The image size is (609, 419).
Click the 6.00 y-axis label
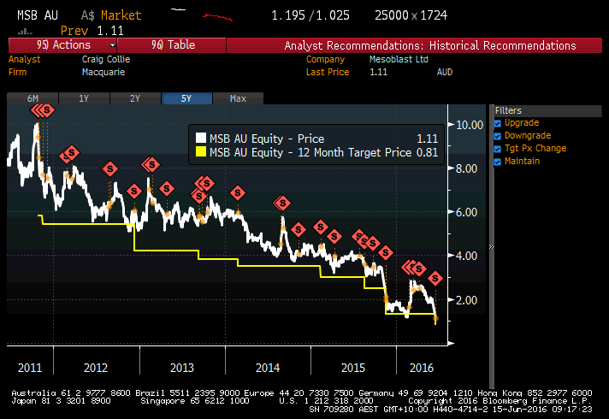(466, 212)
